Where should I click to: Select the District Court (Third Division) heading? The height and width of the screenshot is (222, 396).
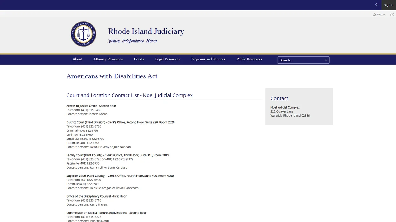click(x=121, y=122)
